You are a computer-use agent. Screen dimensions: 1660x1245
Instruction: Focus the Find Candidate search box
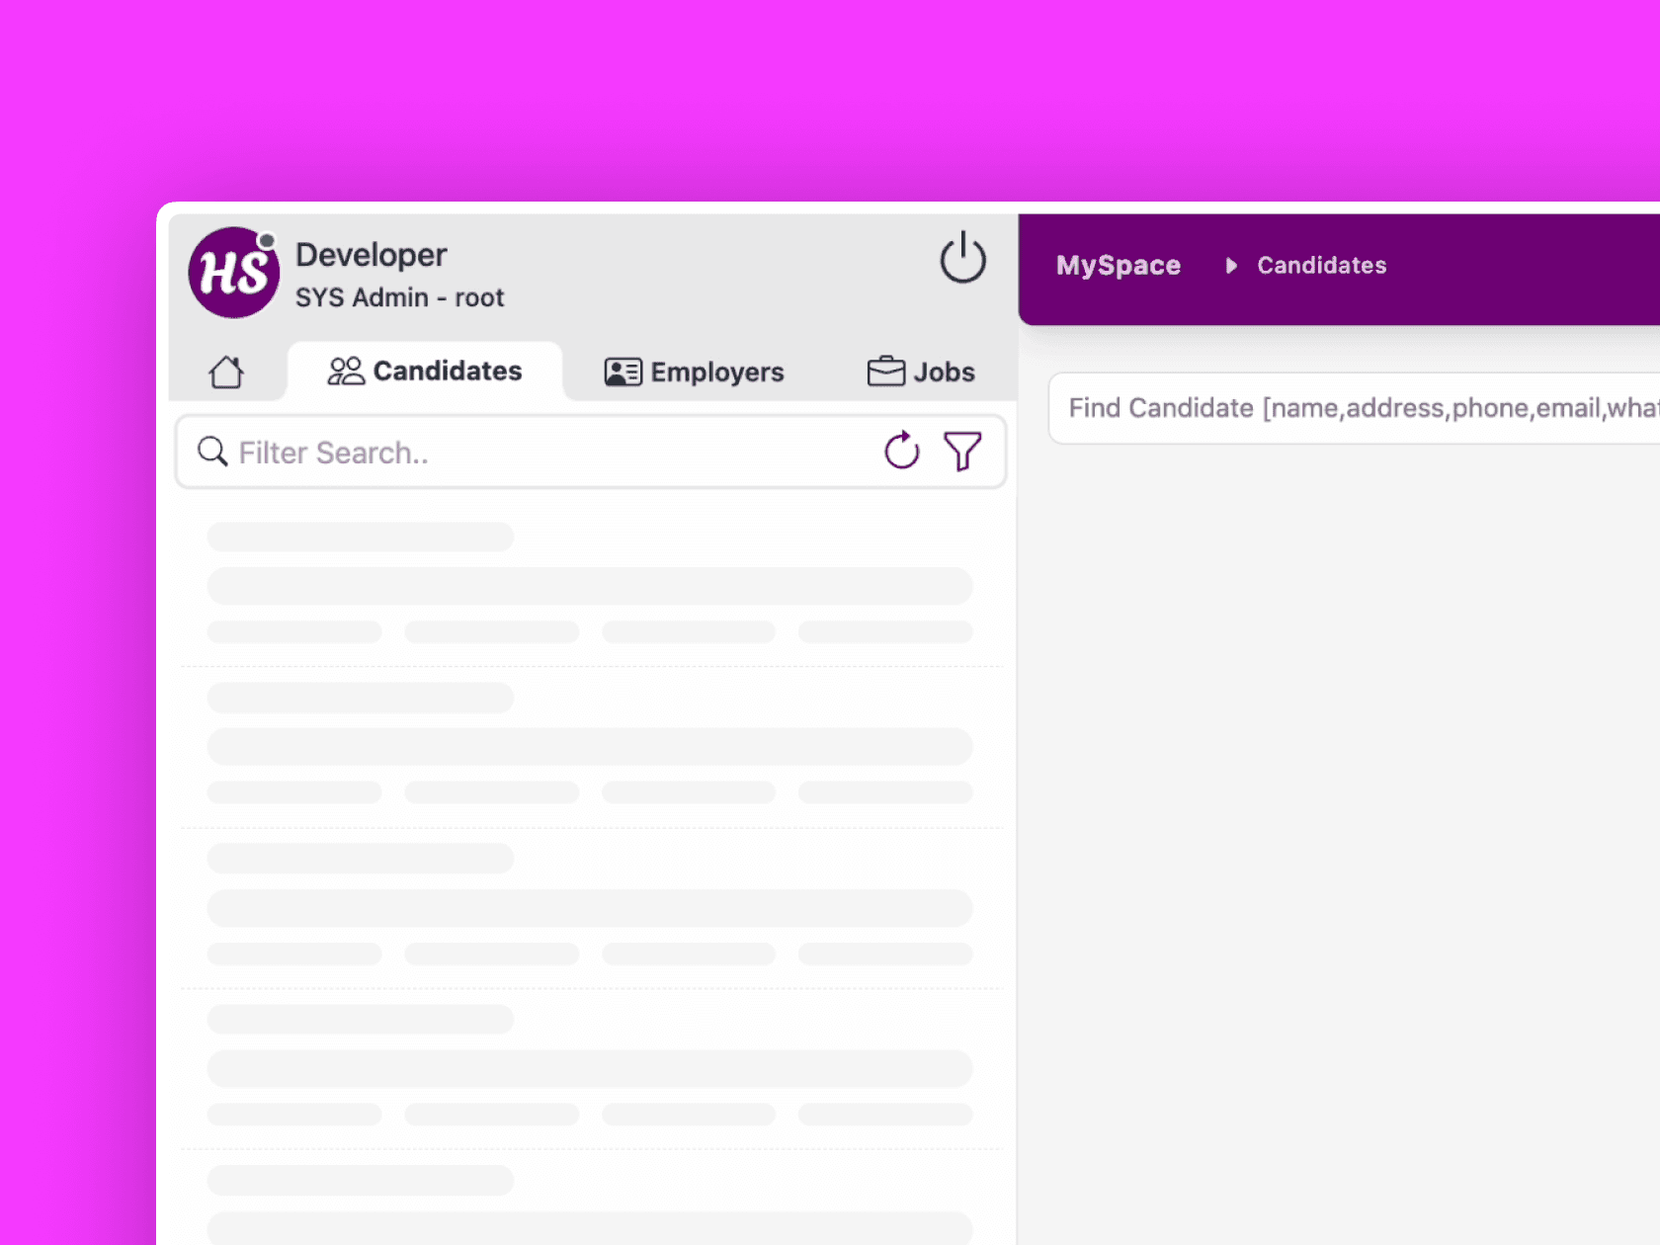click(1354, 408)
